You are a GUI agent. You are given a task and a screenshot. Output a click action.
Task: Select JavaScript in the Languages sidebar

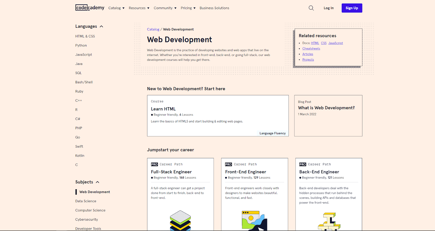[83, 55]
